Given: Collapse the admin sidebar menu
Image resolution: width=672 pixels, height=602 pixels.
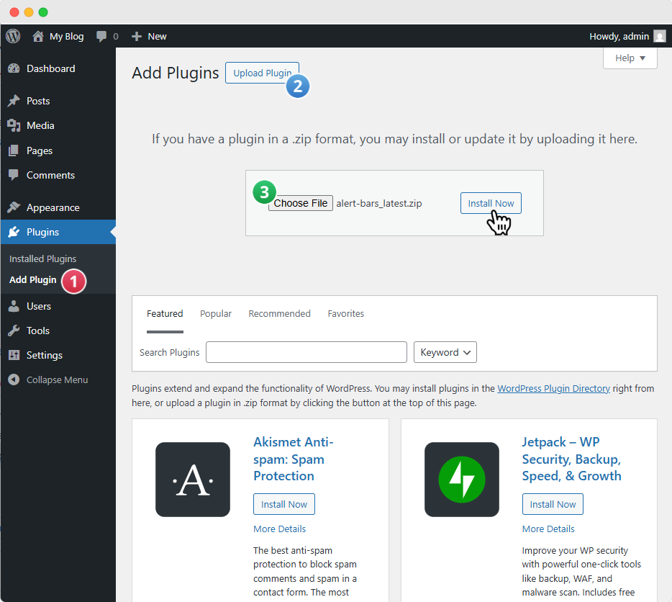Looking at the screenshot, I should point(48,380).
